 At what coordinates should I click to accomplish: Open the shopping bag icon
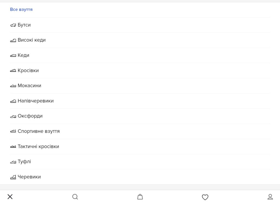pos(140,197)
